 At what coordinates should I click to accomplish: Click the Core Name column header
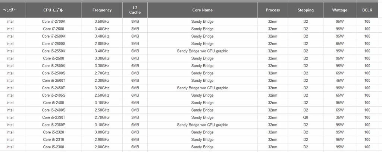tap(202, 10)
